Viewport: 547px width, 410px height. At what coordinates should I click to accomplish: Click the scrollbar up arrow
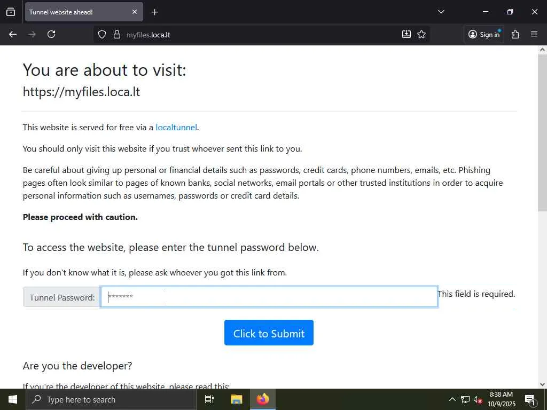tap(542, 50)
